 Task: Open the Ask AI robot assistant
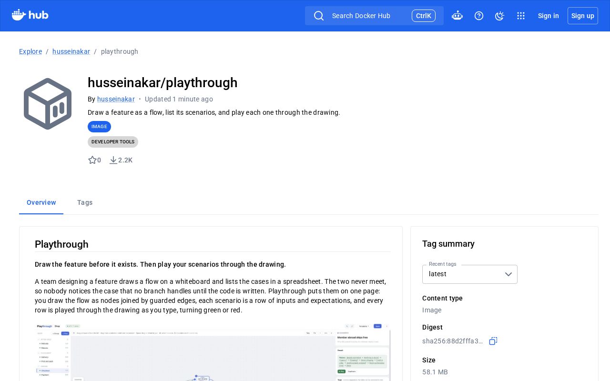pyautogui.click(x=457, y=16)
